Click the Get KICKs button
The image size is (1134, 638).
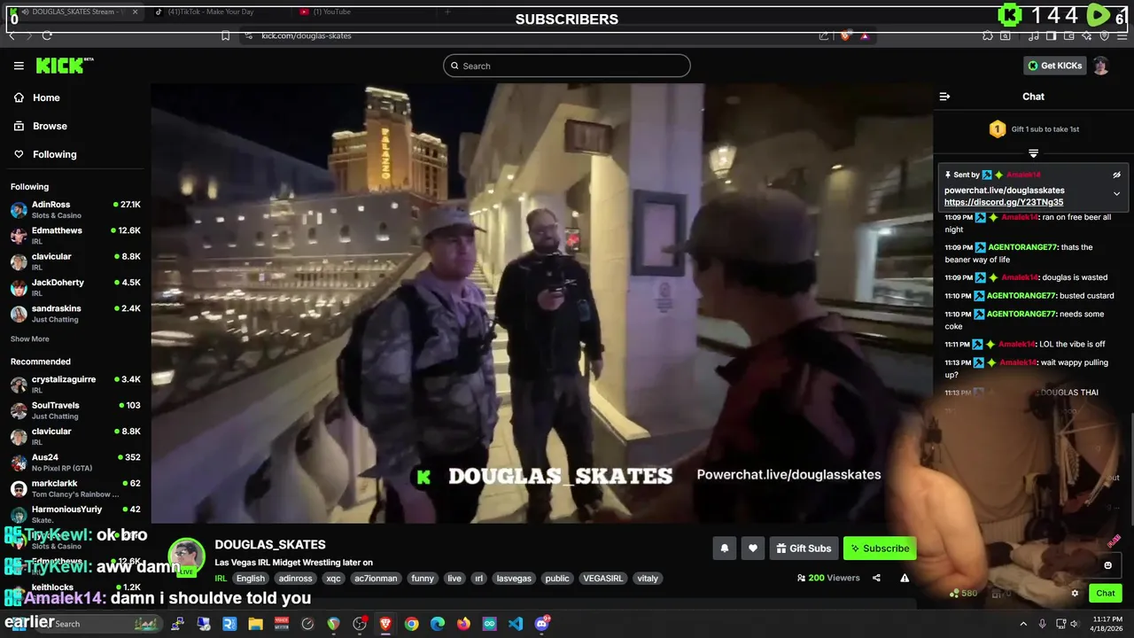1054,66
